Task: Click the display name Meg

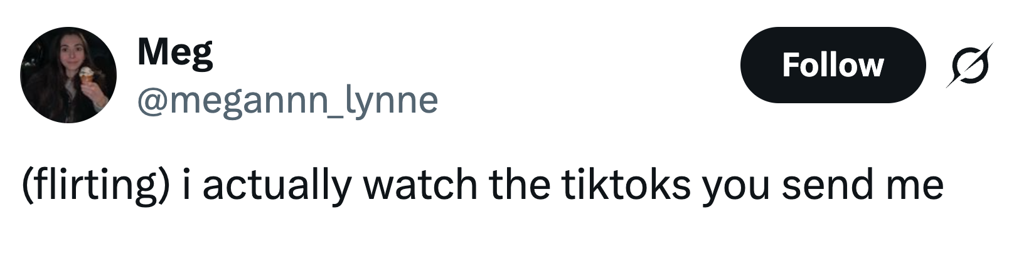Action: [175, 53]
